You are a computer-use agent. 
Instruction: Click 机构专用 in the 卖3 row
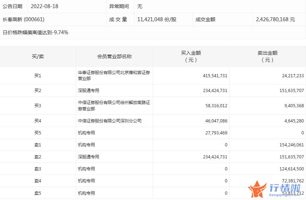(x=86, y=169)
